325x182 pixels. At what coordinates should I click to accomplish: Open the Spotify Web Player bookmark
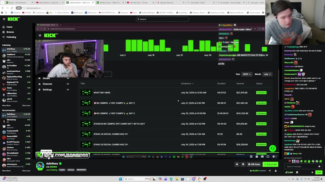(x=147, y=12)
